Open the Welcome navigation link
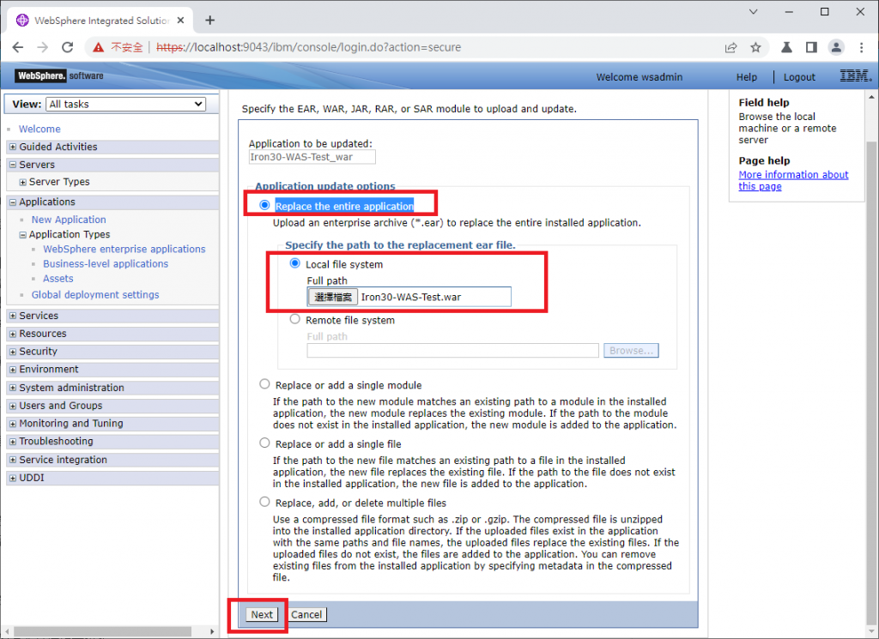Image resolution: width=879 pixels, height=639 pixels. click(x=39, y=129)
